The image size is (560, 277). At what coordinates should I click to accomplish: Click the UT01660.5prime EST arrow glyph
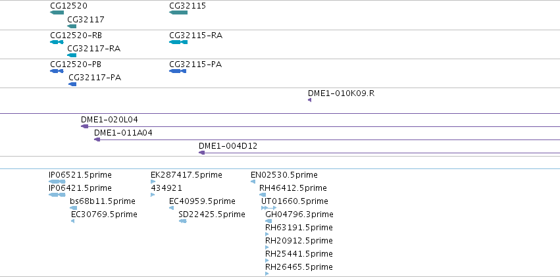(269, 208)
